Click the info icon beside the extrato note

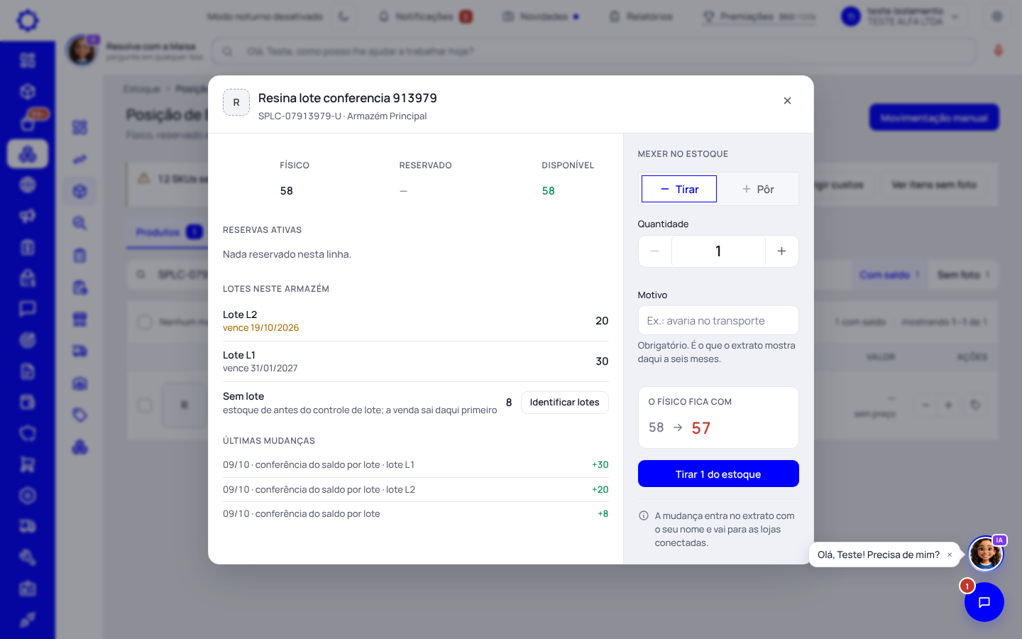click(x=644, y=515)
